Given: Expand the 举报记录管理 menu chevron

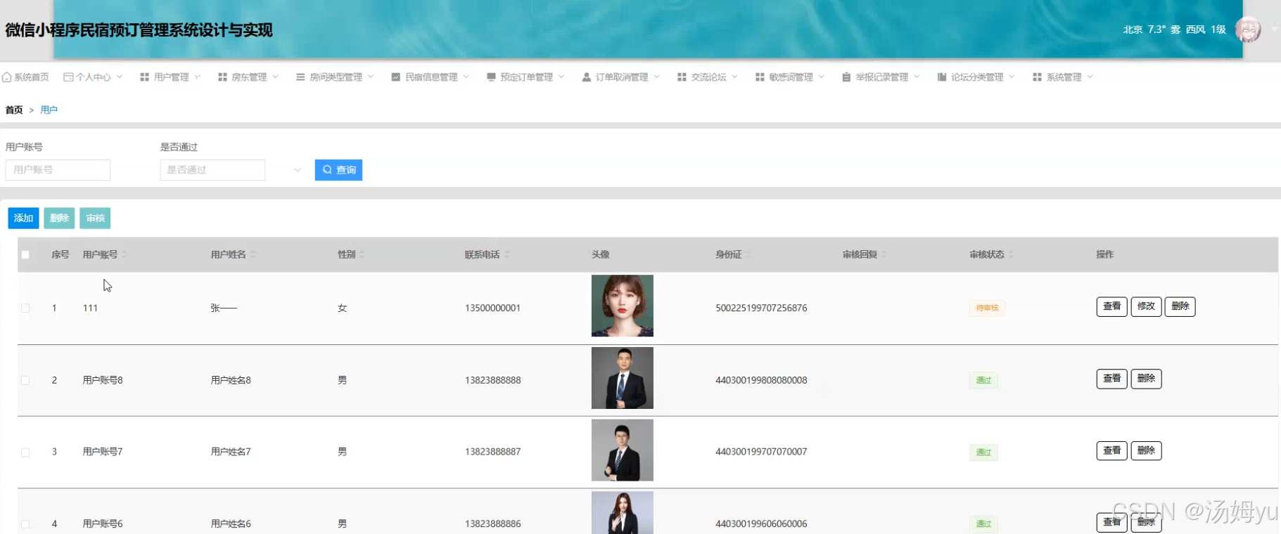Looking at the screenshot, I should pyautogui.click(x=917, y=77).
